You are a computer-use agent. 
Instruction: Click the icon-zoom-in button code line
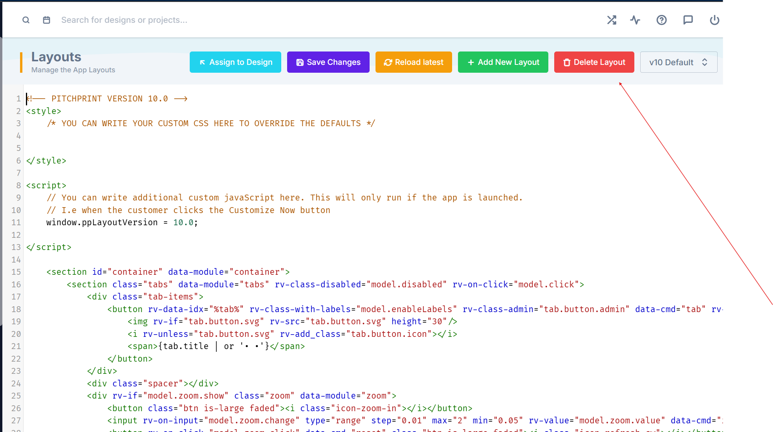point(290,408)
